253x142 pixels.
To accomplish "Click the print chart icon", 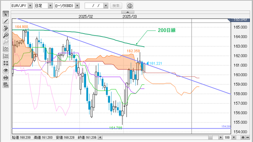I will 6,78.
